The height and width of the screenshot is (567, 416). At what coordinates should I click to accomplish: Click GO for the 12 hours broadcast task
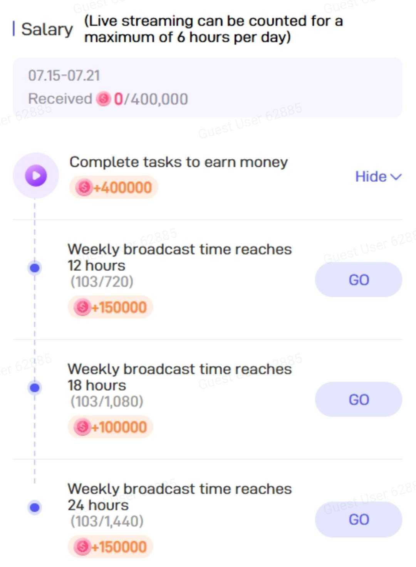[359, 280]
